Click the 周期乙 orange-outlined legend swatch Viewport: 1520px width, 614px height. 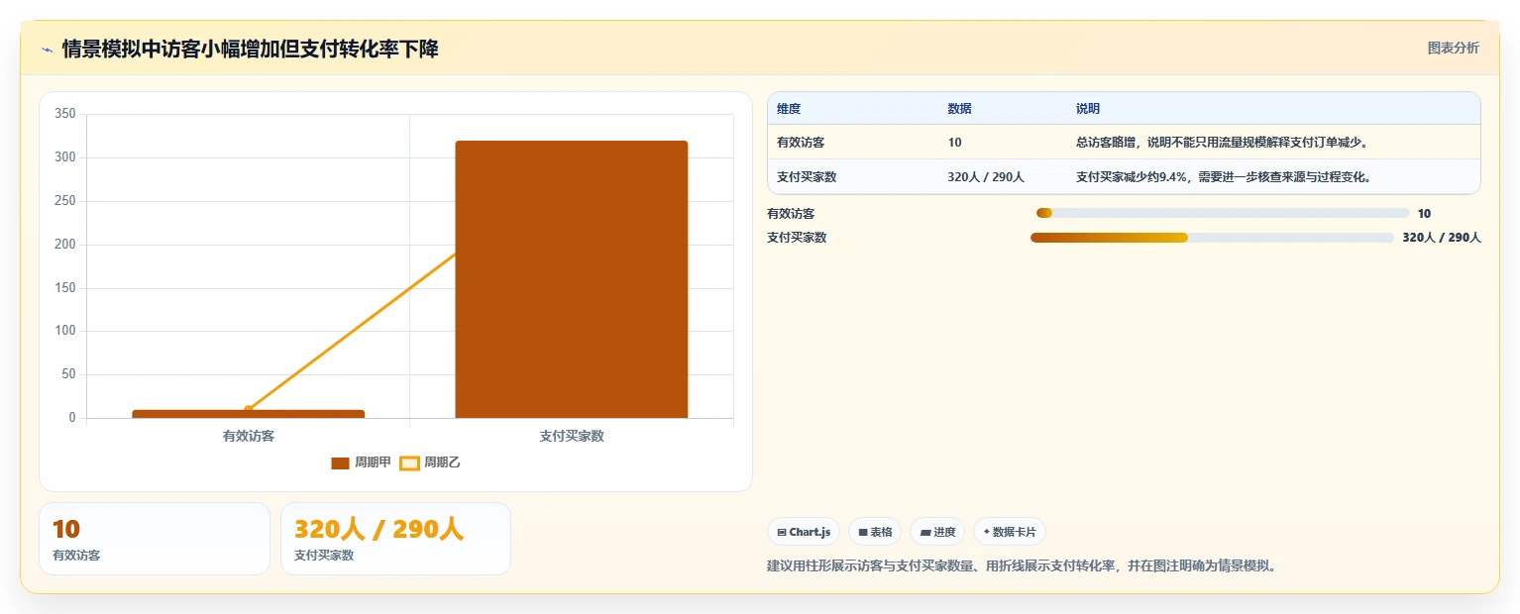[409, 462]
